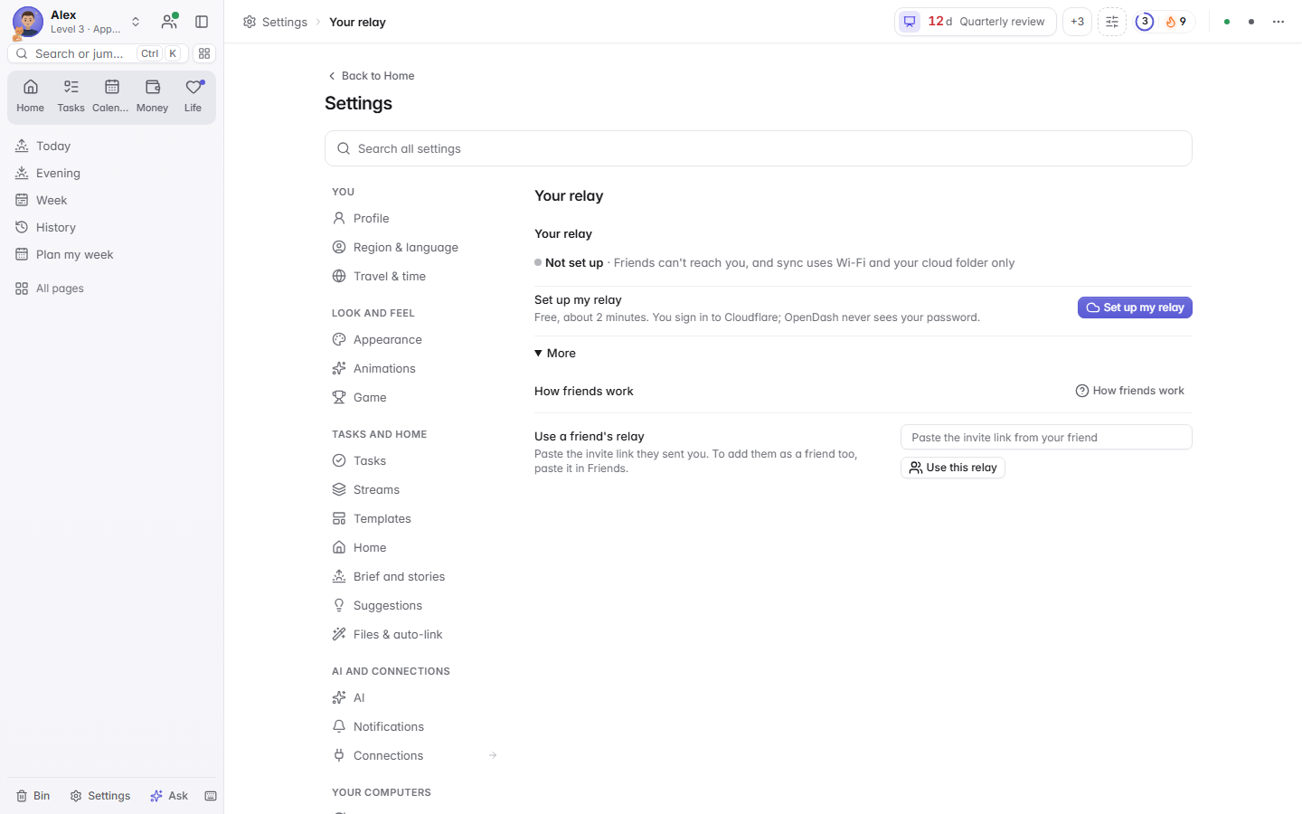Image resolution: width=1302 pixels, height=814 pixels.
Task: Open Animations settings
Action: [x=415, y=368]
